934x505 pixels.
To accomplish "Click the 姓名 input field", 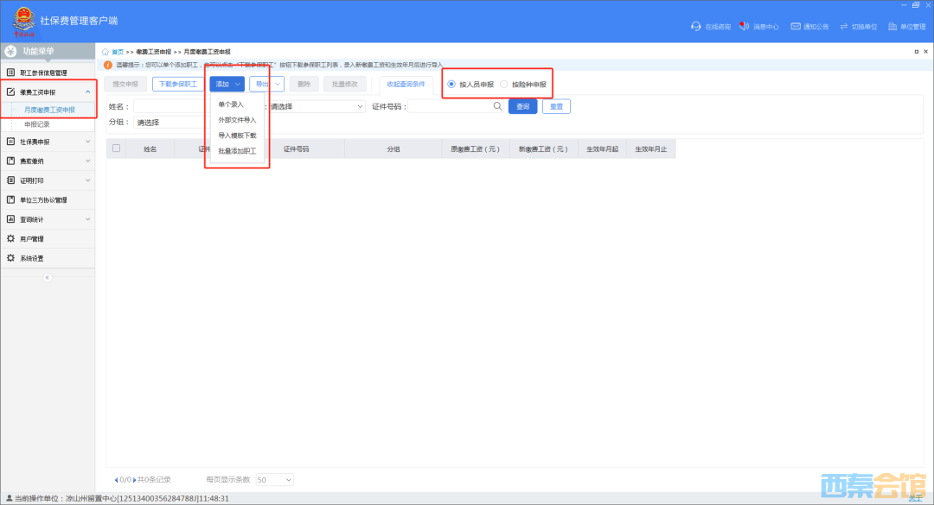I will tap(169, 106).
